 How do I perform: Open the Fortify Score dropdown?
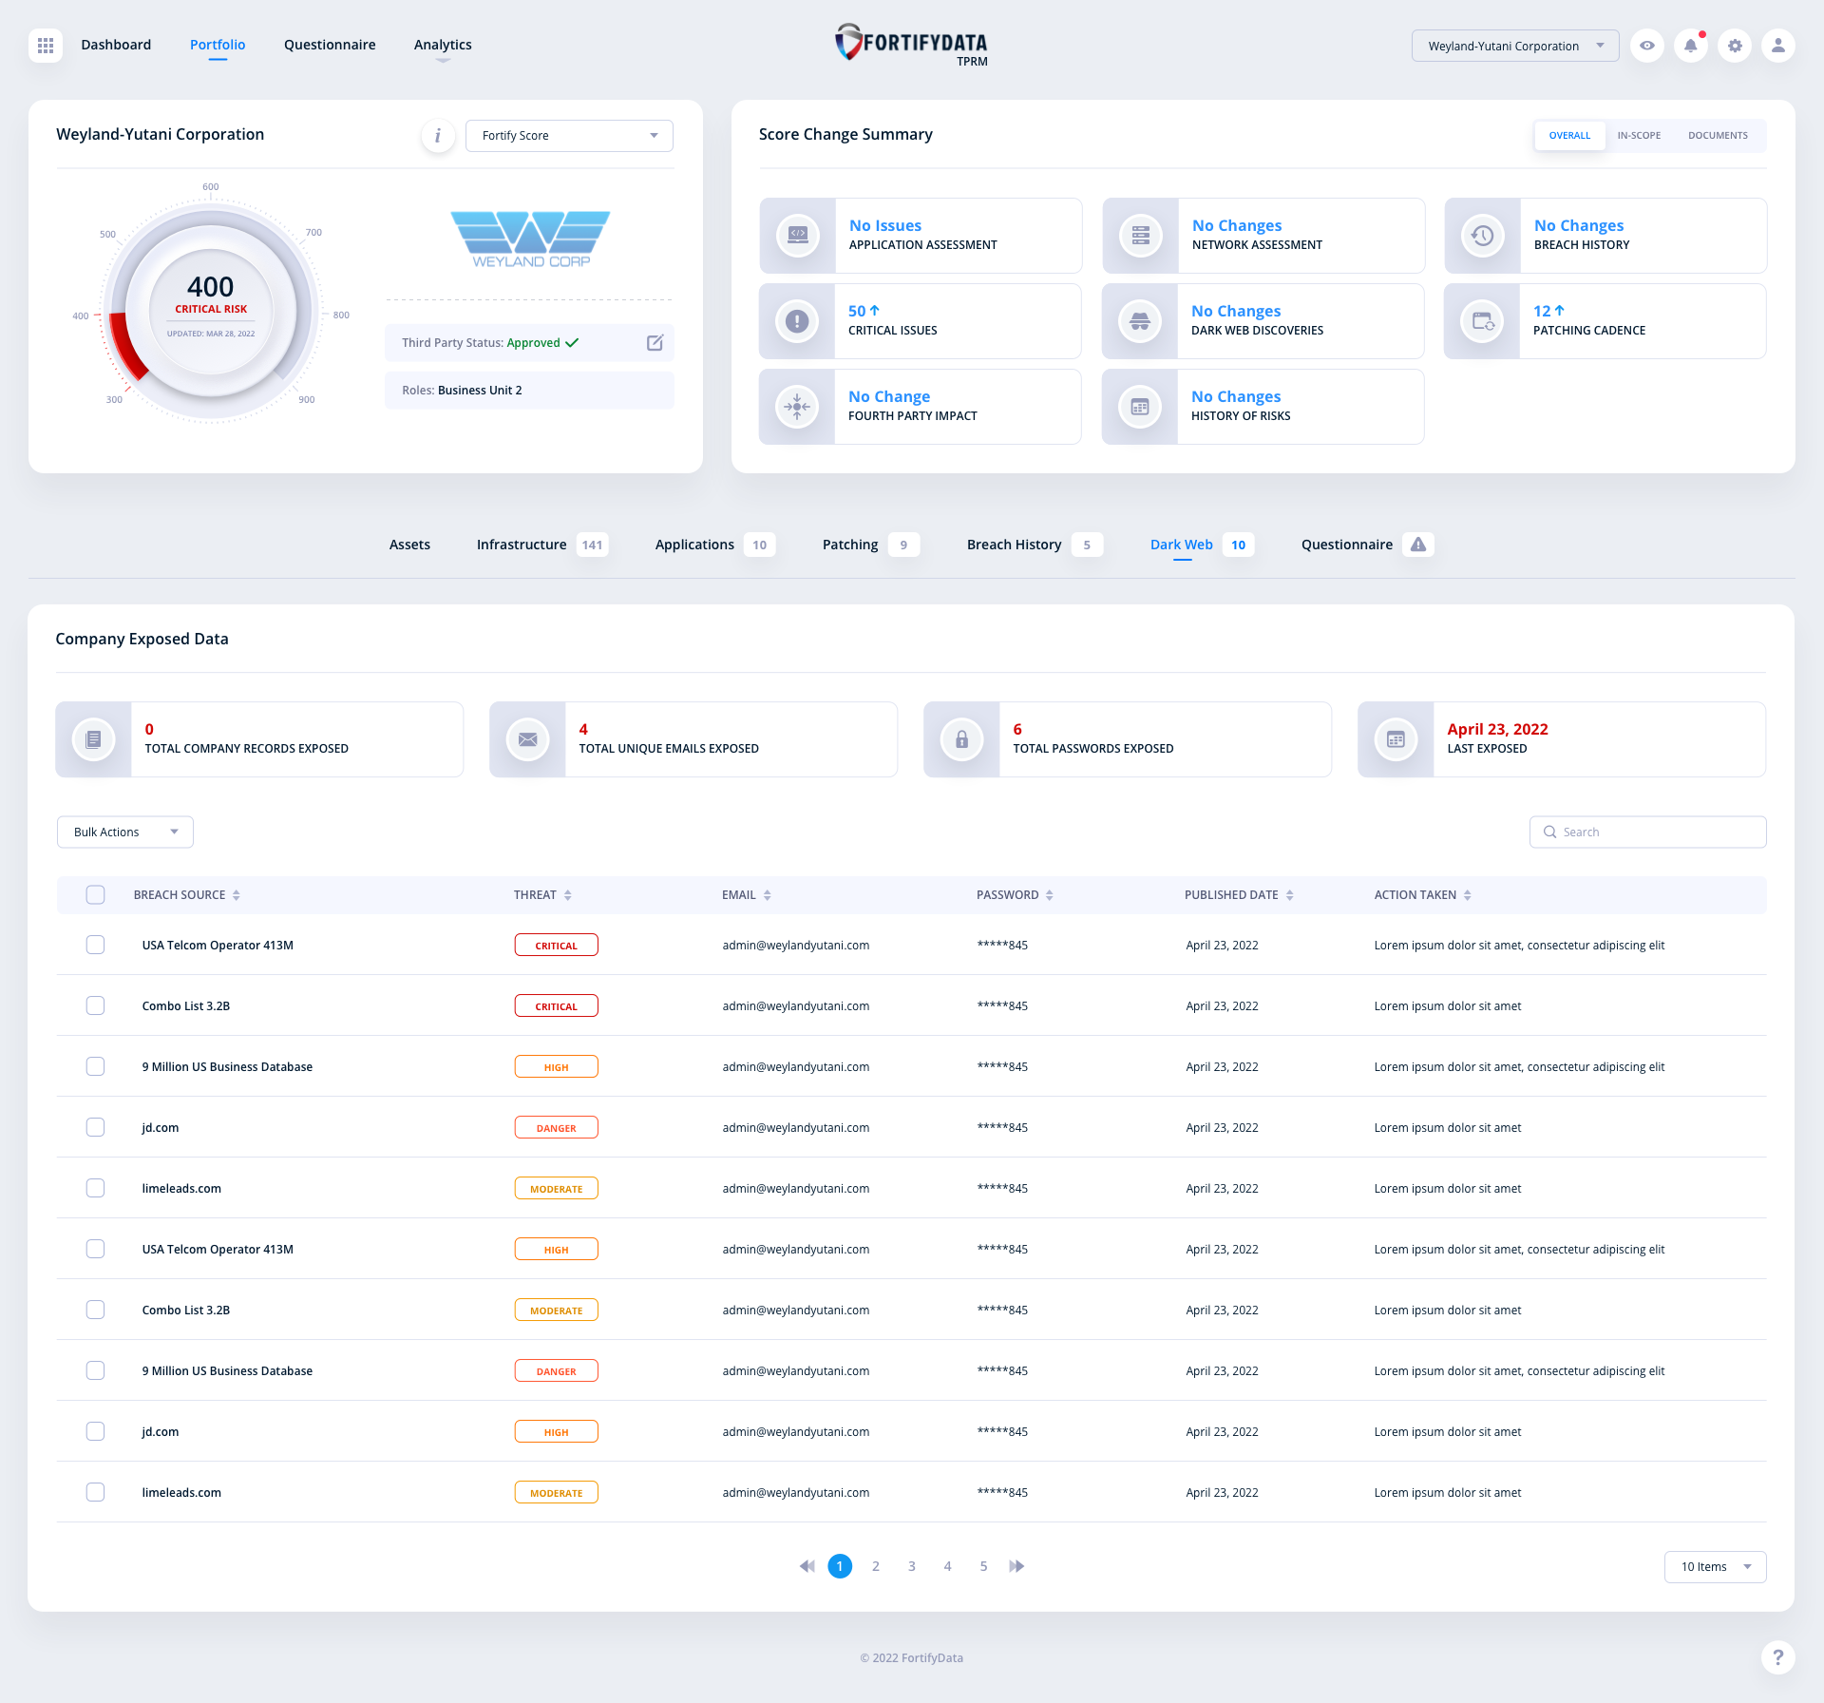(x=568, y=135)
